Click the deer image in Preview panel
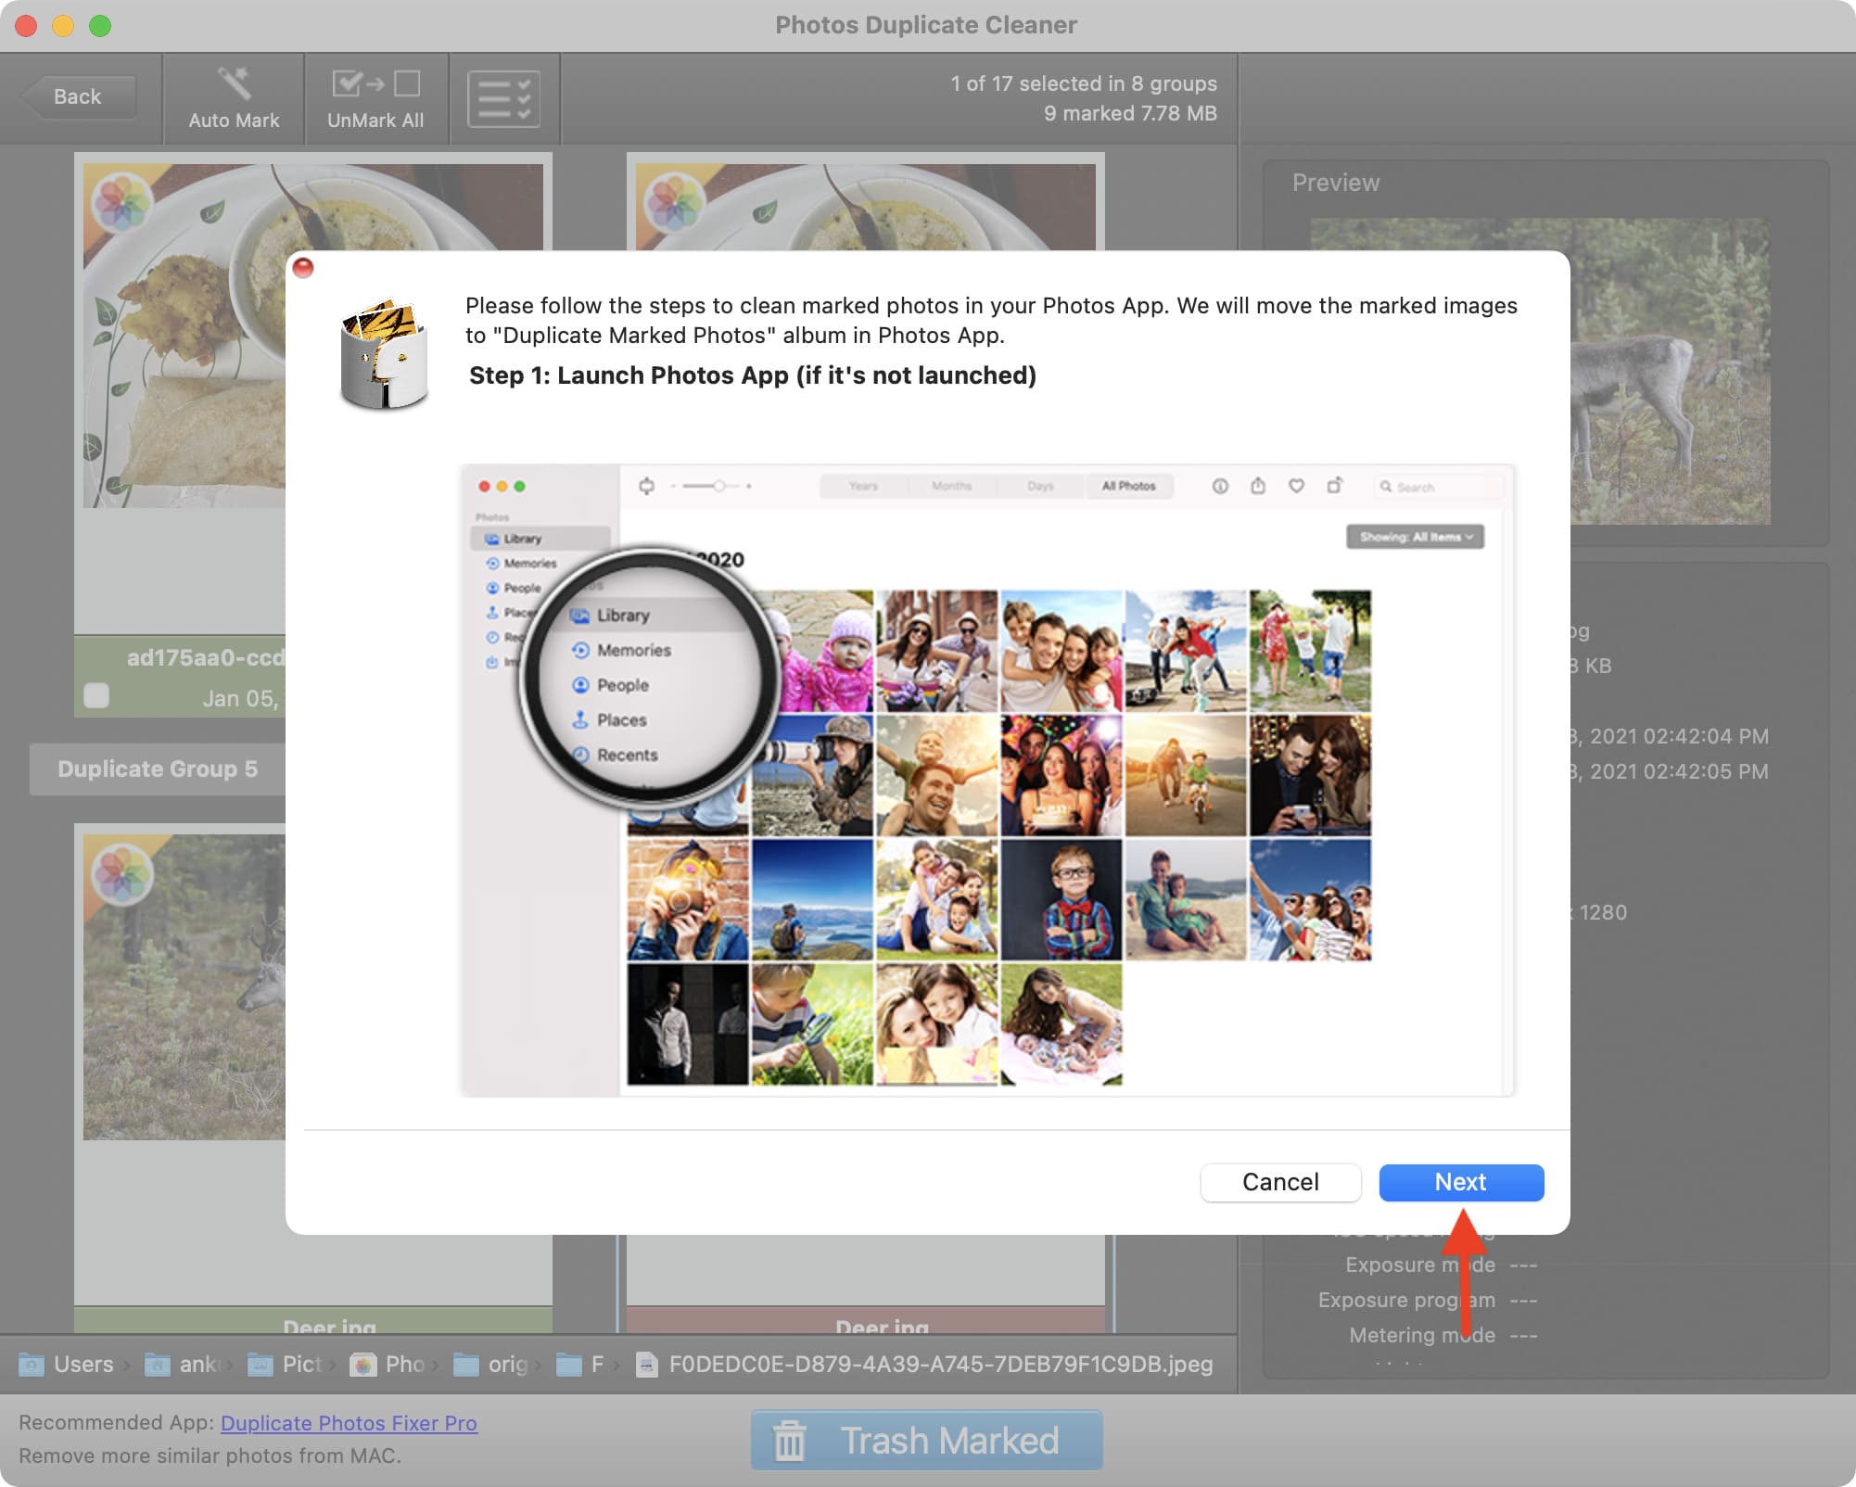Viewport: 1856px width, 1487px height. (x=1670, y=371)
